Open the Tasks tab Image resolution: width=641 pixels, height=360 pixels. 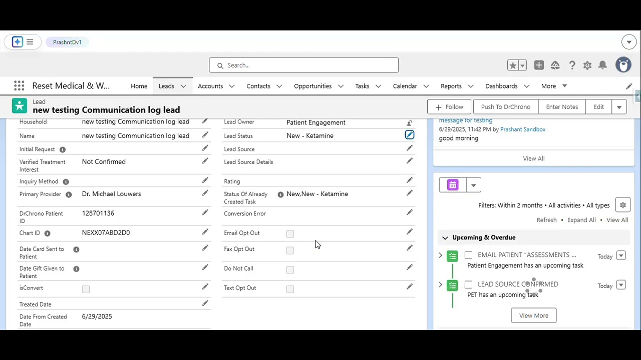coord(362,86)
